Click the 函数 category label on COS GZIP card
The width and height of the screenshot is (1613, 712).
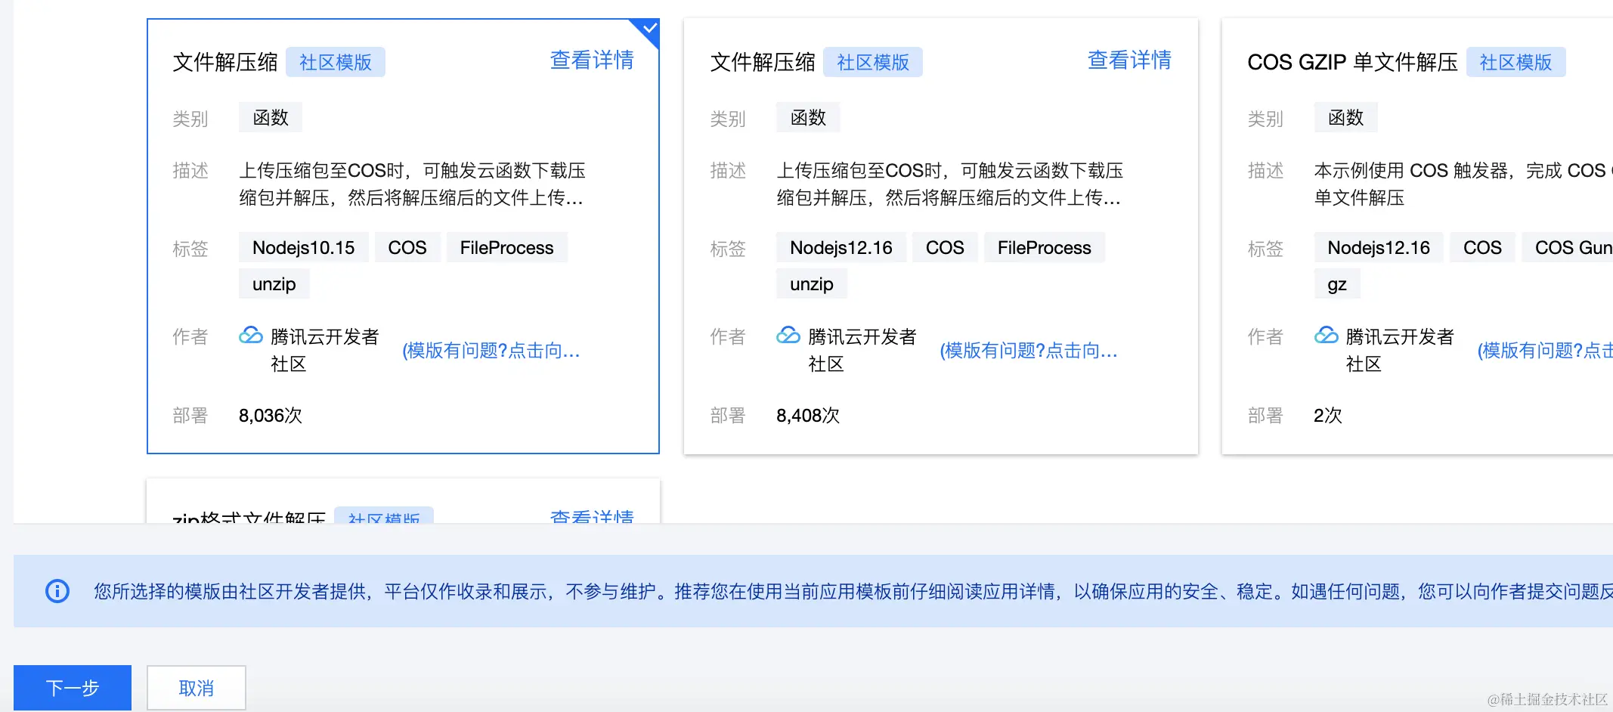pyautogui.click(x=1345, y=117)
